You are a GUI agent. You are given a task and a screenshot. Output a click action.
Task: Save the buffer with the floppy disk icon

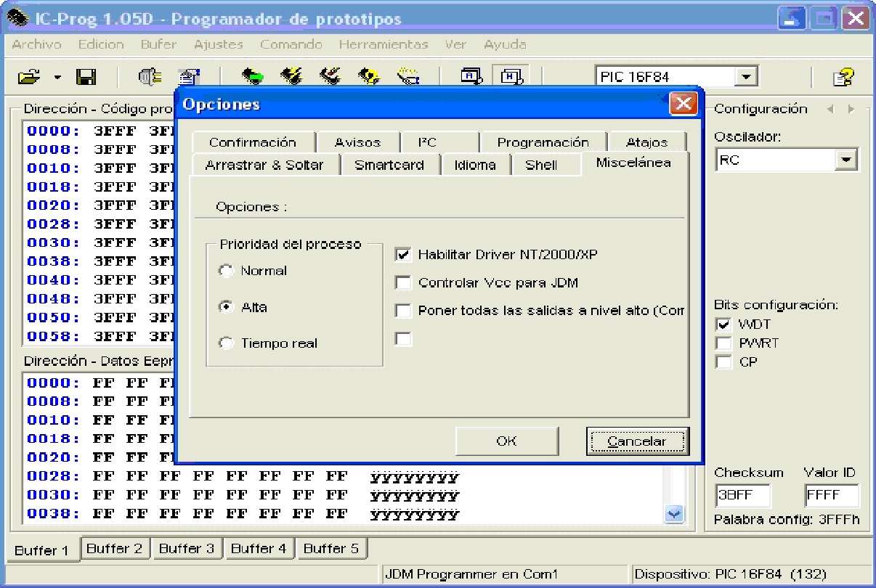pos(86,76)
